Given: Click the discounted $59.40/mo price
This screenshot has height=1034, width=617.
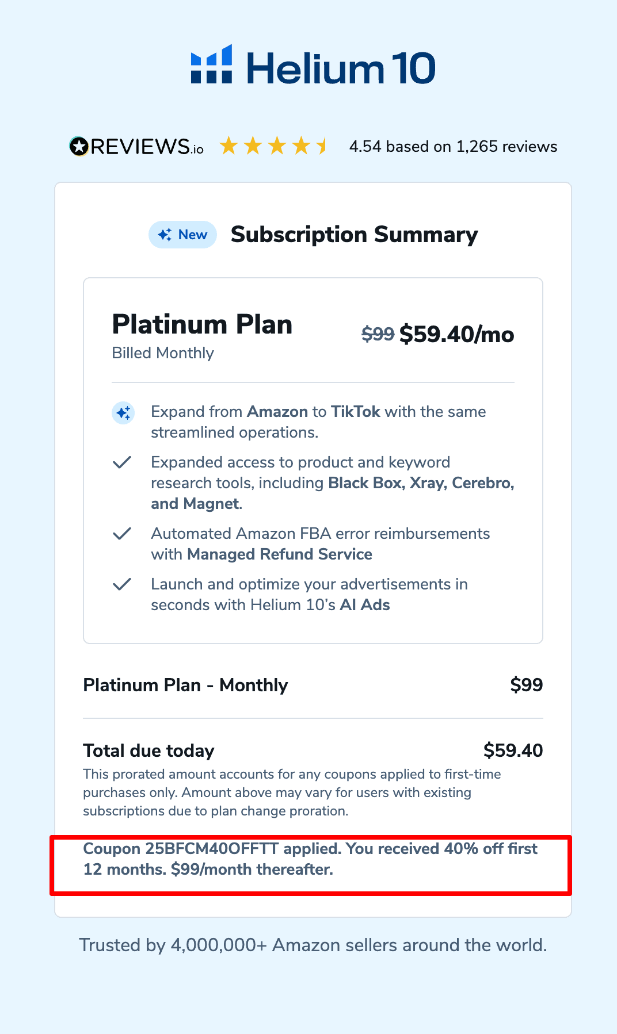Looking at the screenshot, I should (456, 334).
